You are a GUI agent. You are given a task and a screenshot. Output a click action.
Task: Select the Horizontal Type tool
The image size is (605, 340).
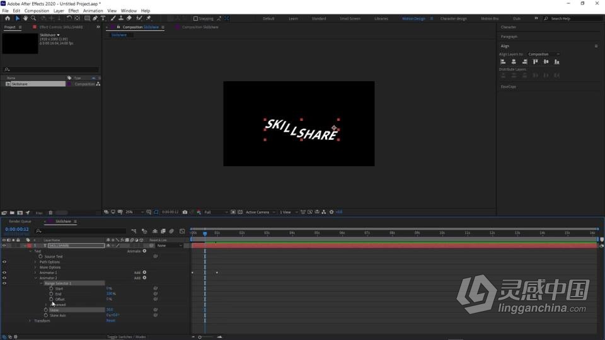pyautogui.click(x=103, y=18)
